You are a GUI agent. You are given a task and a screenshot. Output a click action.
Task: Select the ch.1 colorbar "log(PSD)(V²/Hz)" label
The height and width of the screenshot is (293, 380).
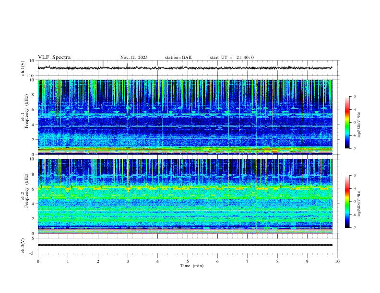point(359,124)
